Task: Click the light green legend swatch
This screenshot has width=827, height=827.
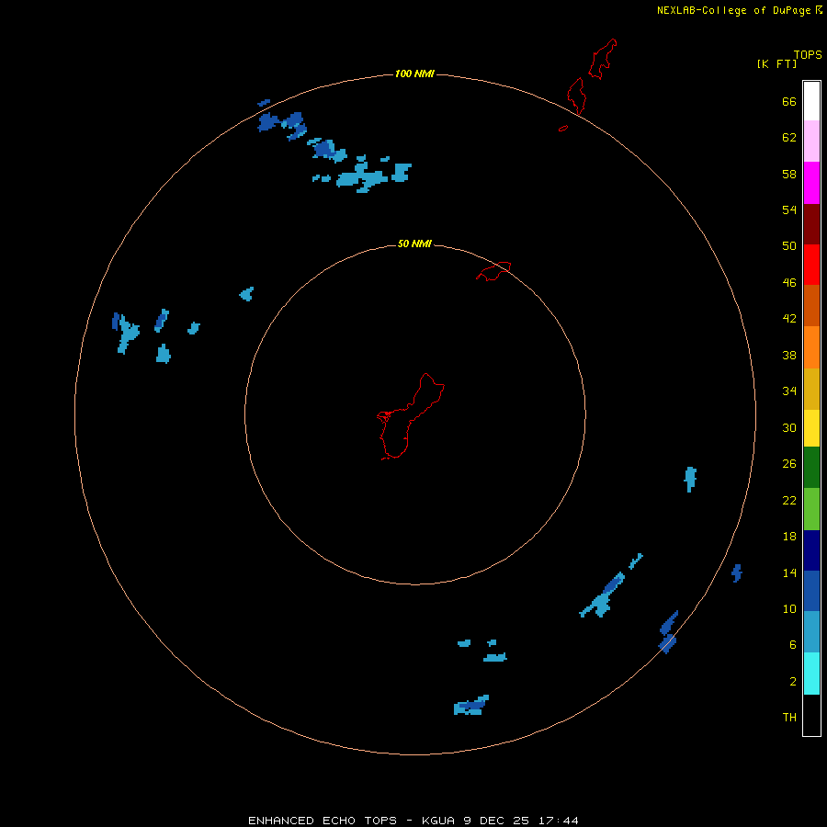Action: click(811, 509)
